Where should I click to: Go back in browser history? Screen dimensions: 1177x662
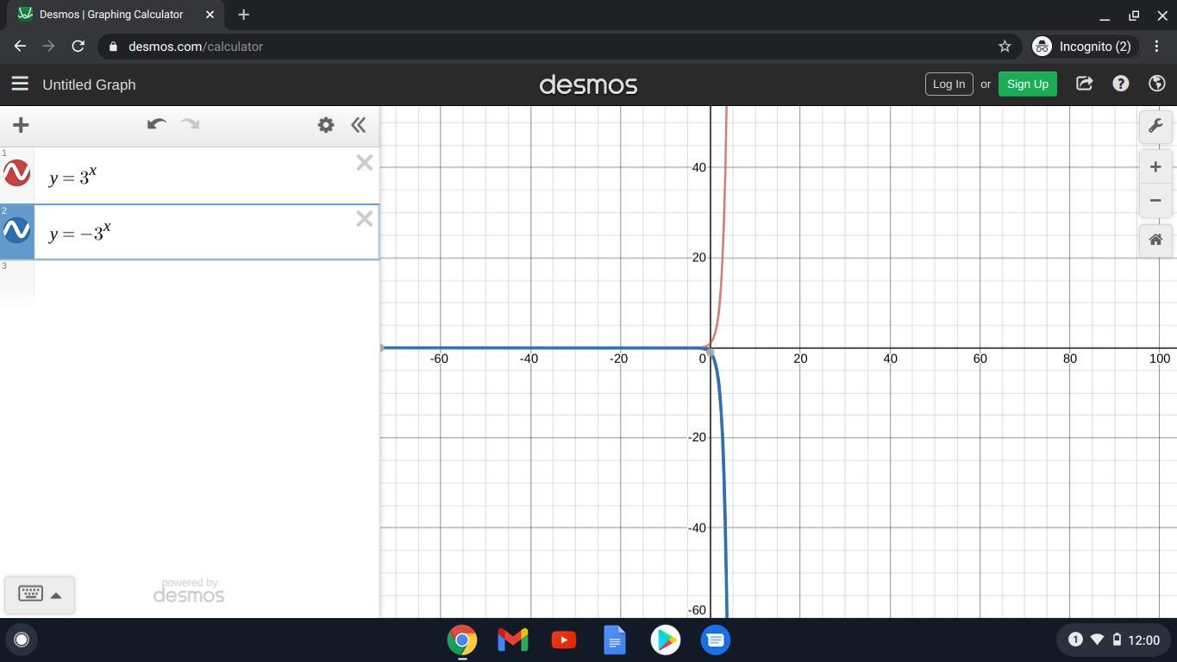20,47
